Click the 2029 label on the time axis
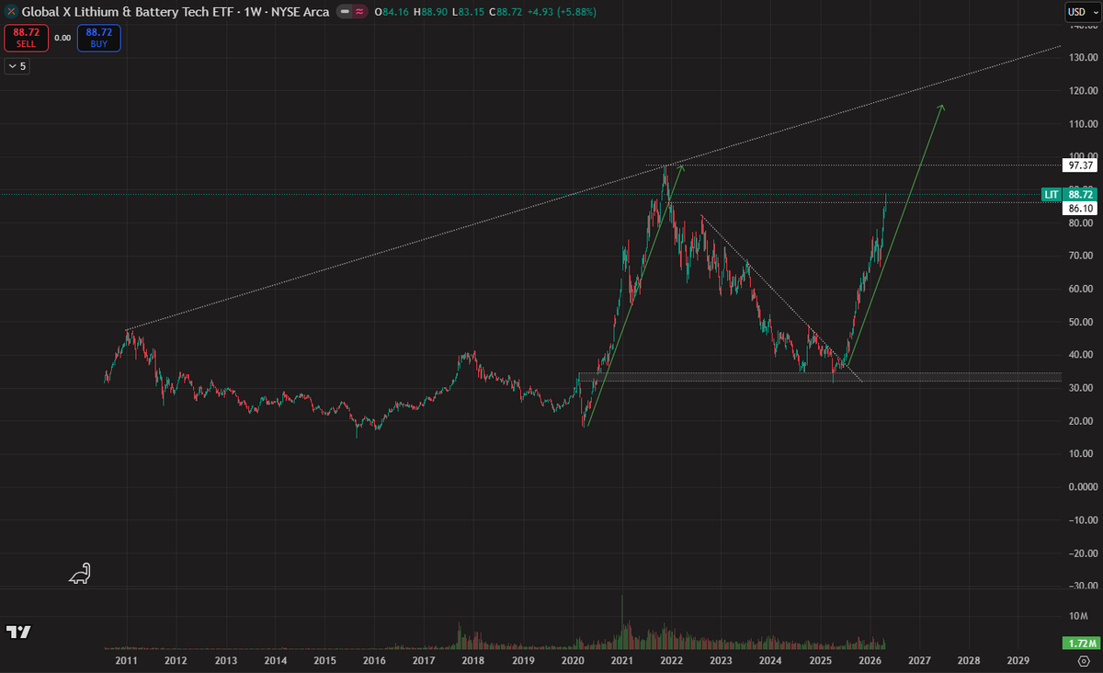Screen dimensions: 1103x673 1018,660
